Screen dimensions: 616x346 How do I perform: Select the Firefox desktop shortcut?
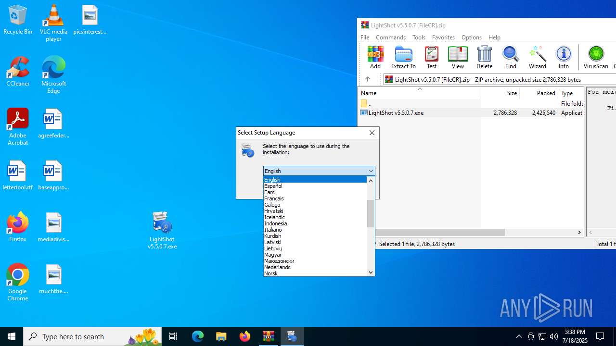(x=18, y=227)
